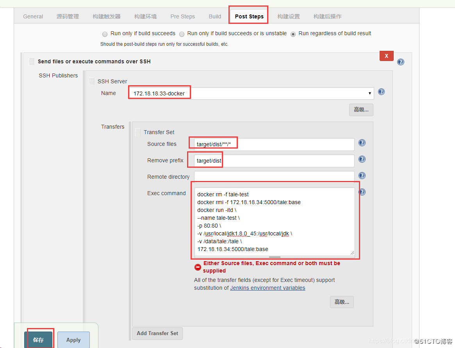The width and height of the screenshot is (455, 348).
Task: Open the Jenkins environment variables link
Action: pyautogui.click(x=268, y=288)
